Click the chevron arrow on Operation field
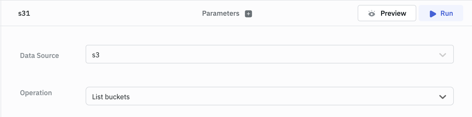Screen dimensions: 472x117 (442, 97)
